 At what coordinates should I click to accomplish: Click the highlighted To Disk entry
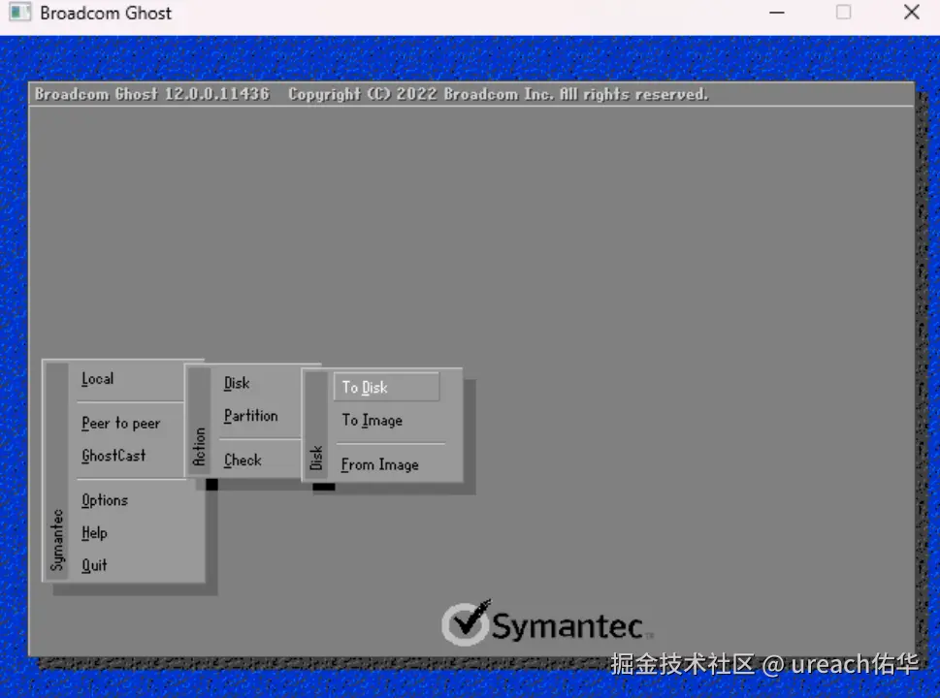(x=365, y=387)
